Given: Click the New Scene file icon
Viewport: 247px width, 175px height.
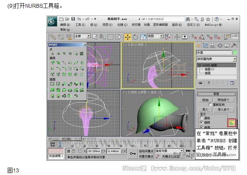Looking at the screenshot, I should 61,19.
